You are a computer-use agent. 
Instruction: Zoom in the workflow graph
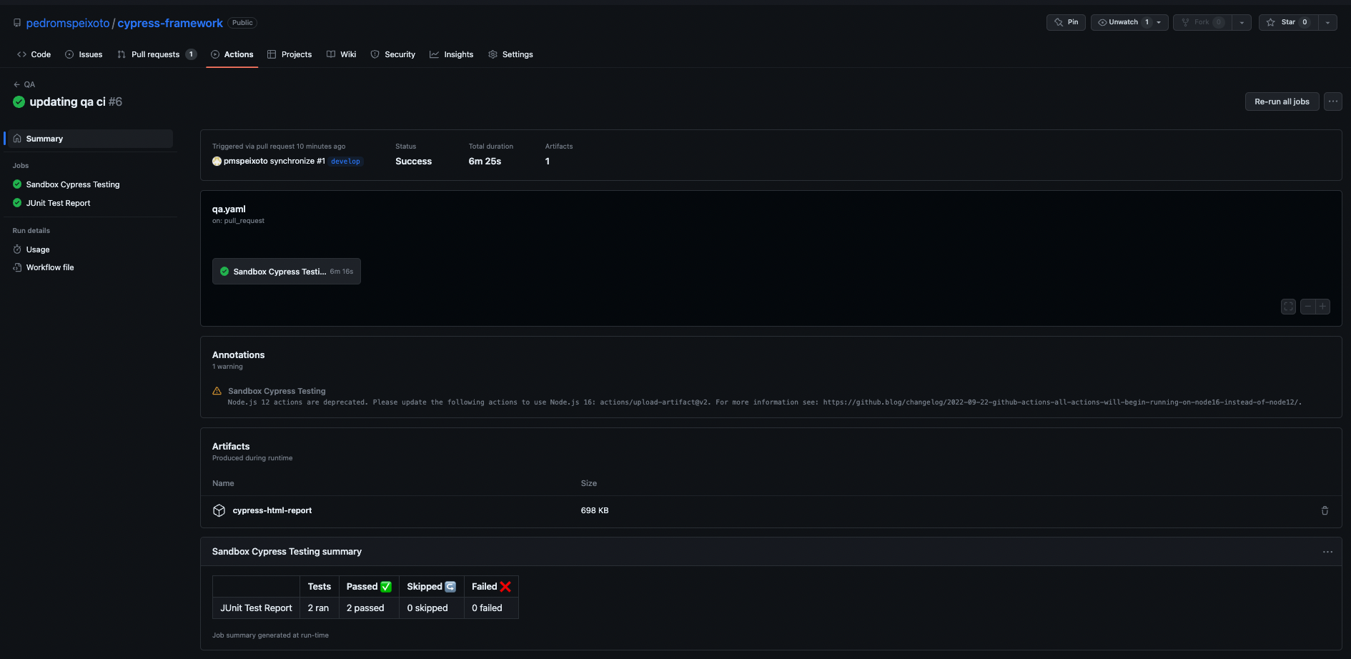pos(1322,307)
